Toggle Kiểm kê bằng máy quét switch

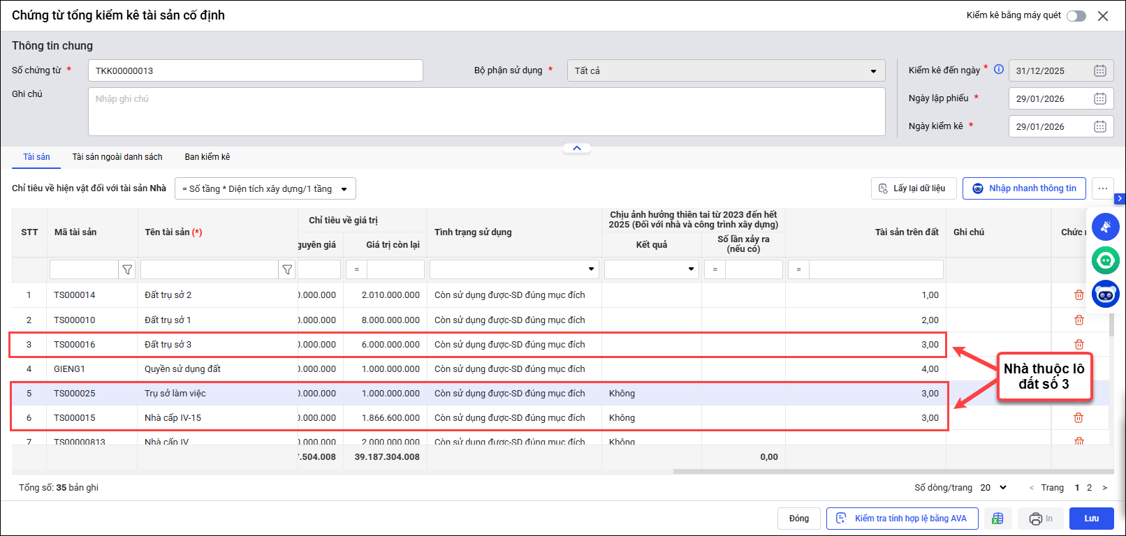1076,16
